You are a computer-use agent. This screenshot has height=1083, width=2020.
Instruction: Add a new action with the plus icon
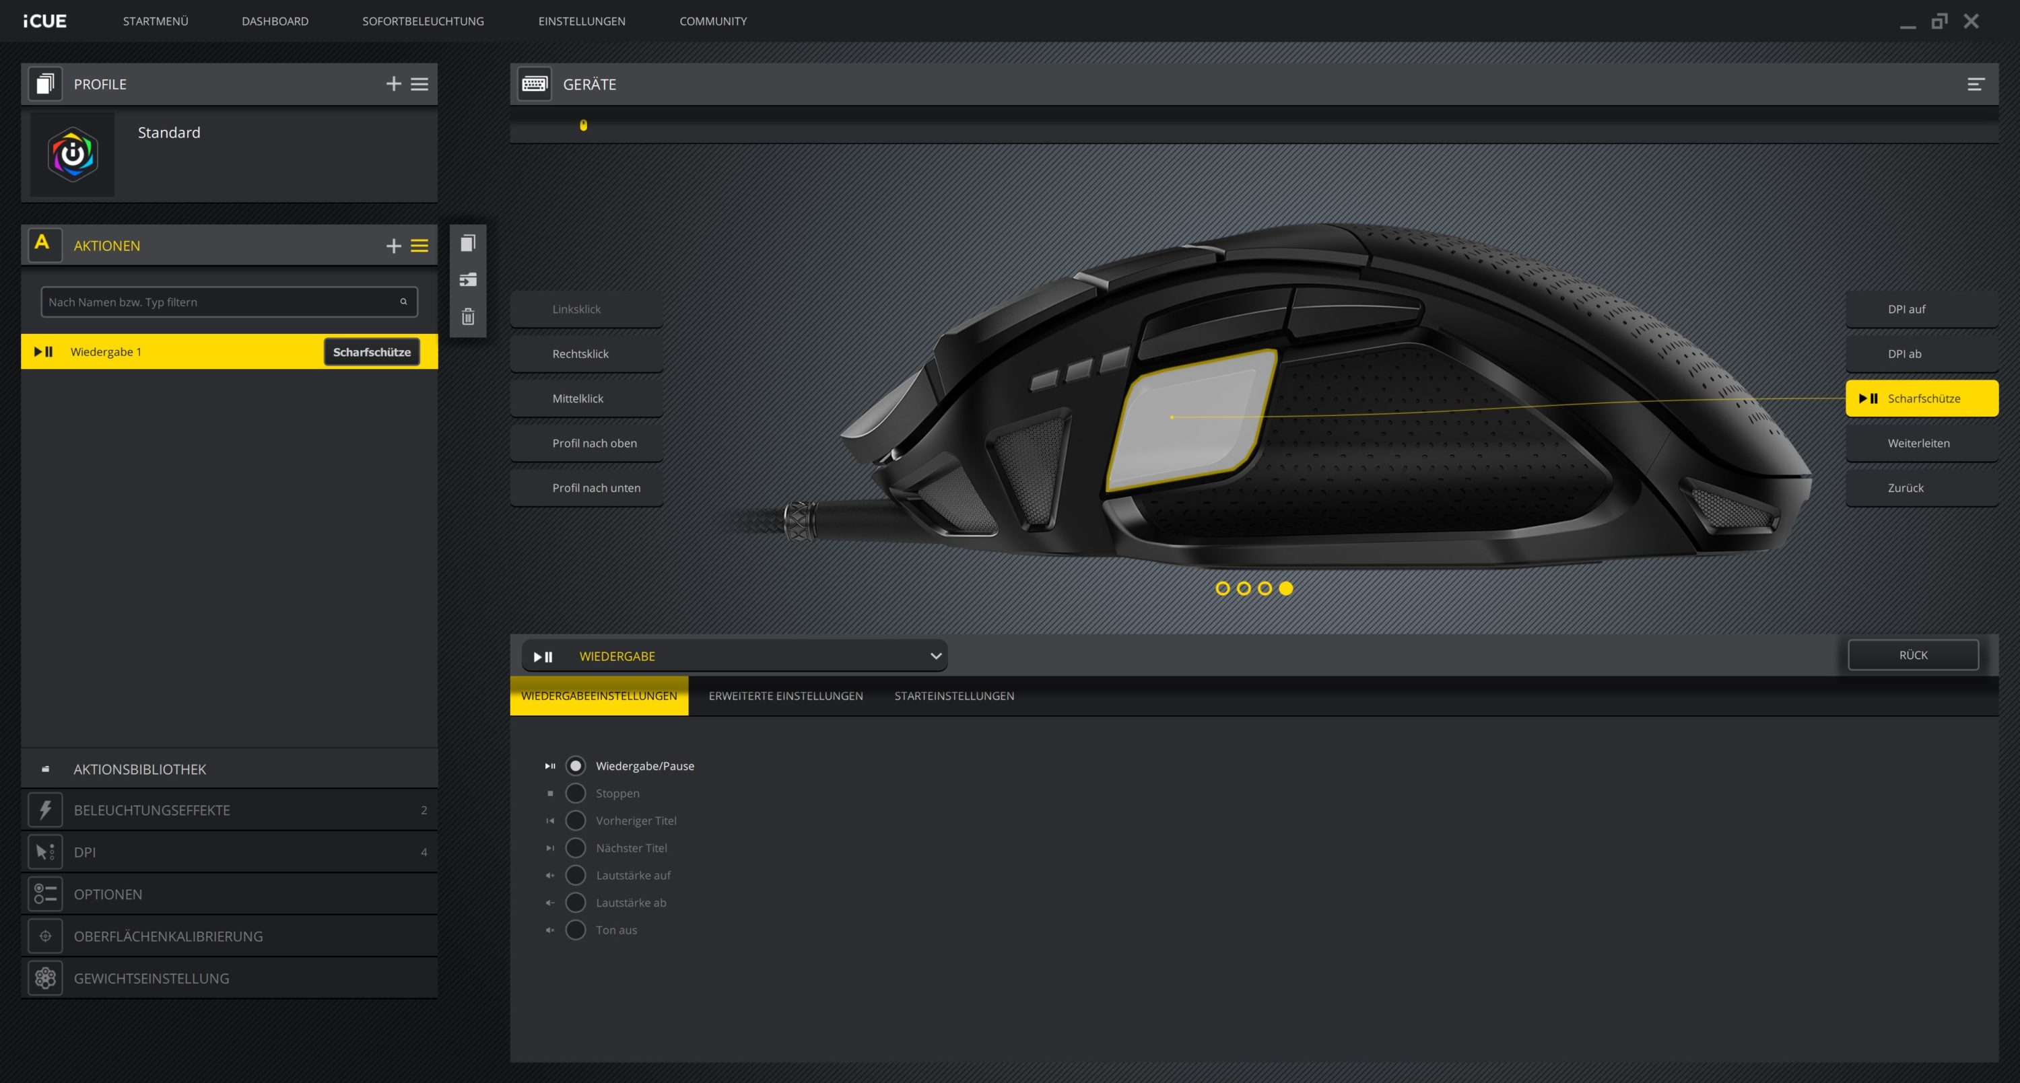pyautogui.click(x=394, y=246)
